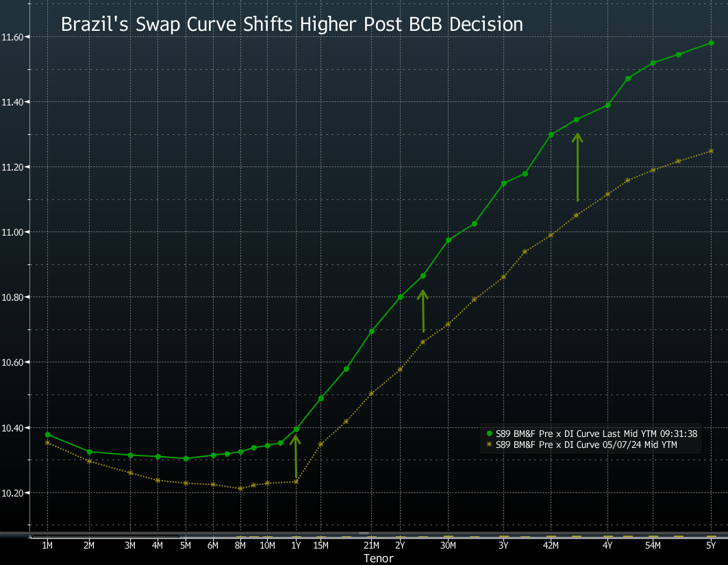728x565 pixels.
Task: Click the green curve data point at 1M
Action: pos(48,435)
